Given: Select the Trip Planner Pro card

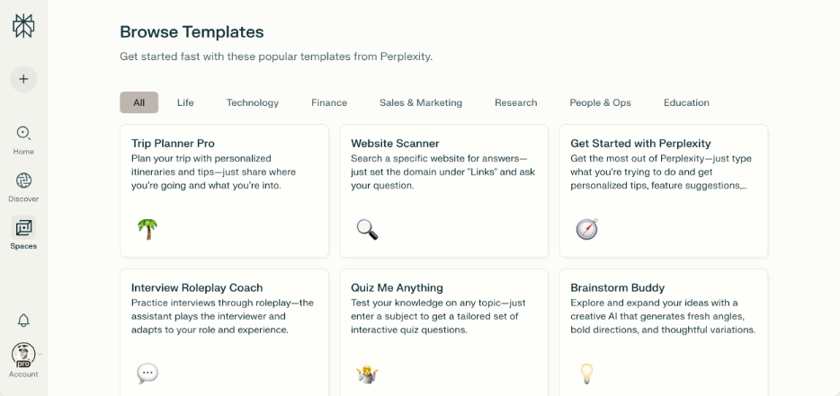Looking at the screenshot, I should click(x=224, y=171).
